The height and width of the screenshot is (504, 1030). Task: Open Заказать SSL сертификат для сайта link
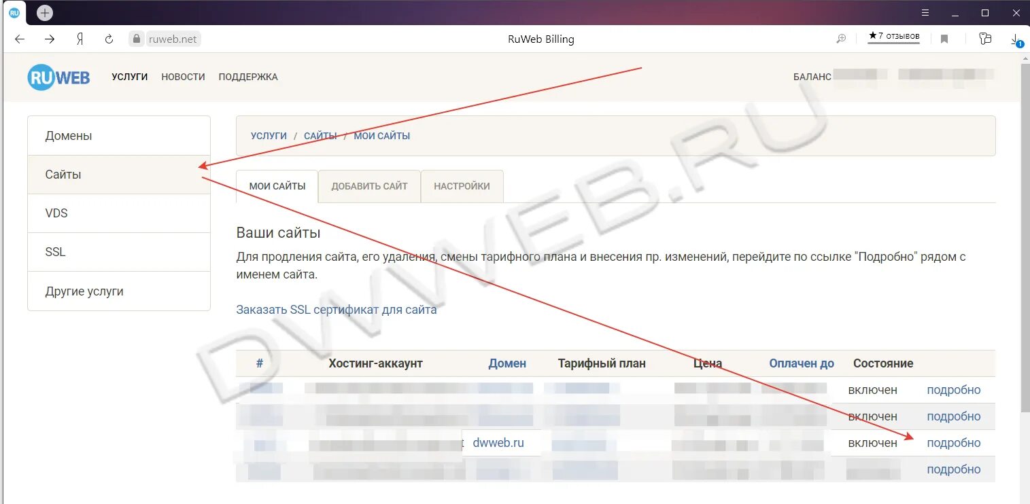pyautogui.click(x=337, y=310)
